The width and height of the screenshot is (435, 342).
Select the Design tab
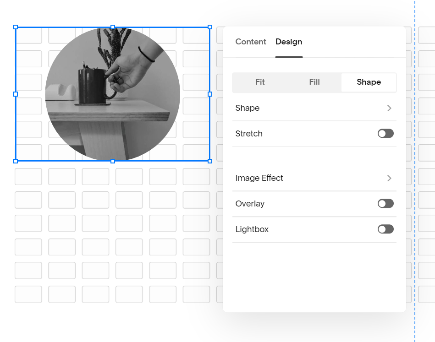pyautogui.click(x=289, y=42)
